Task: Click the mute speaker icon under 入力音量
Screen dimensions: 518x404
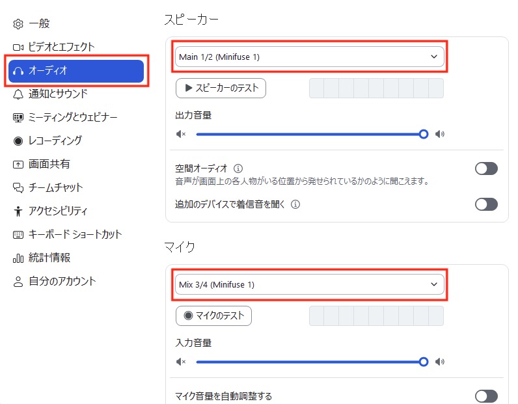Action: pos(181,362)
